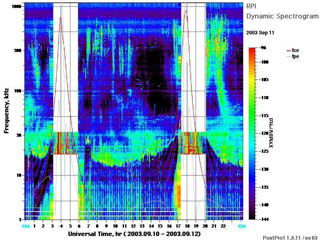
Task: Click the Dynamic Spectrogram title
Action: [282, 16]
